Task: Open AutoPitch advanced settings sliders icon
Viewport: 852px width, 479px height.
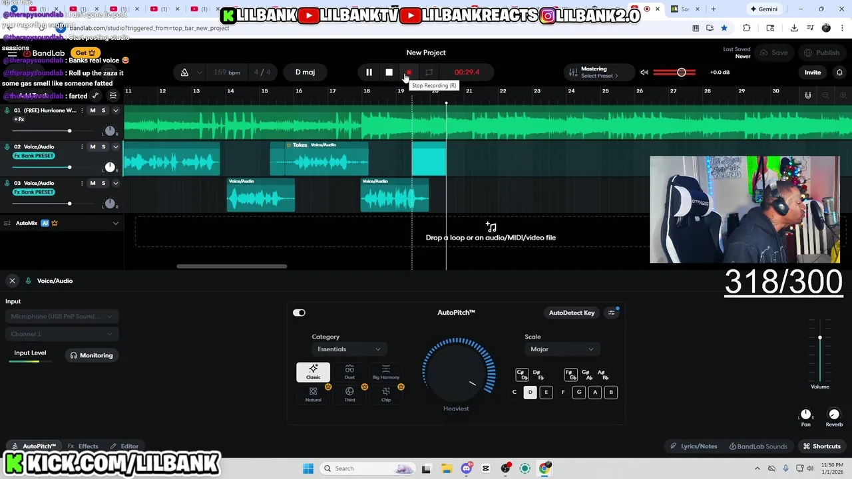Action: 611,313
